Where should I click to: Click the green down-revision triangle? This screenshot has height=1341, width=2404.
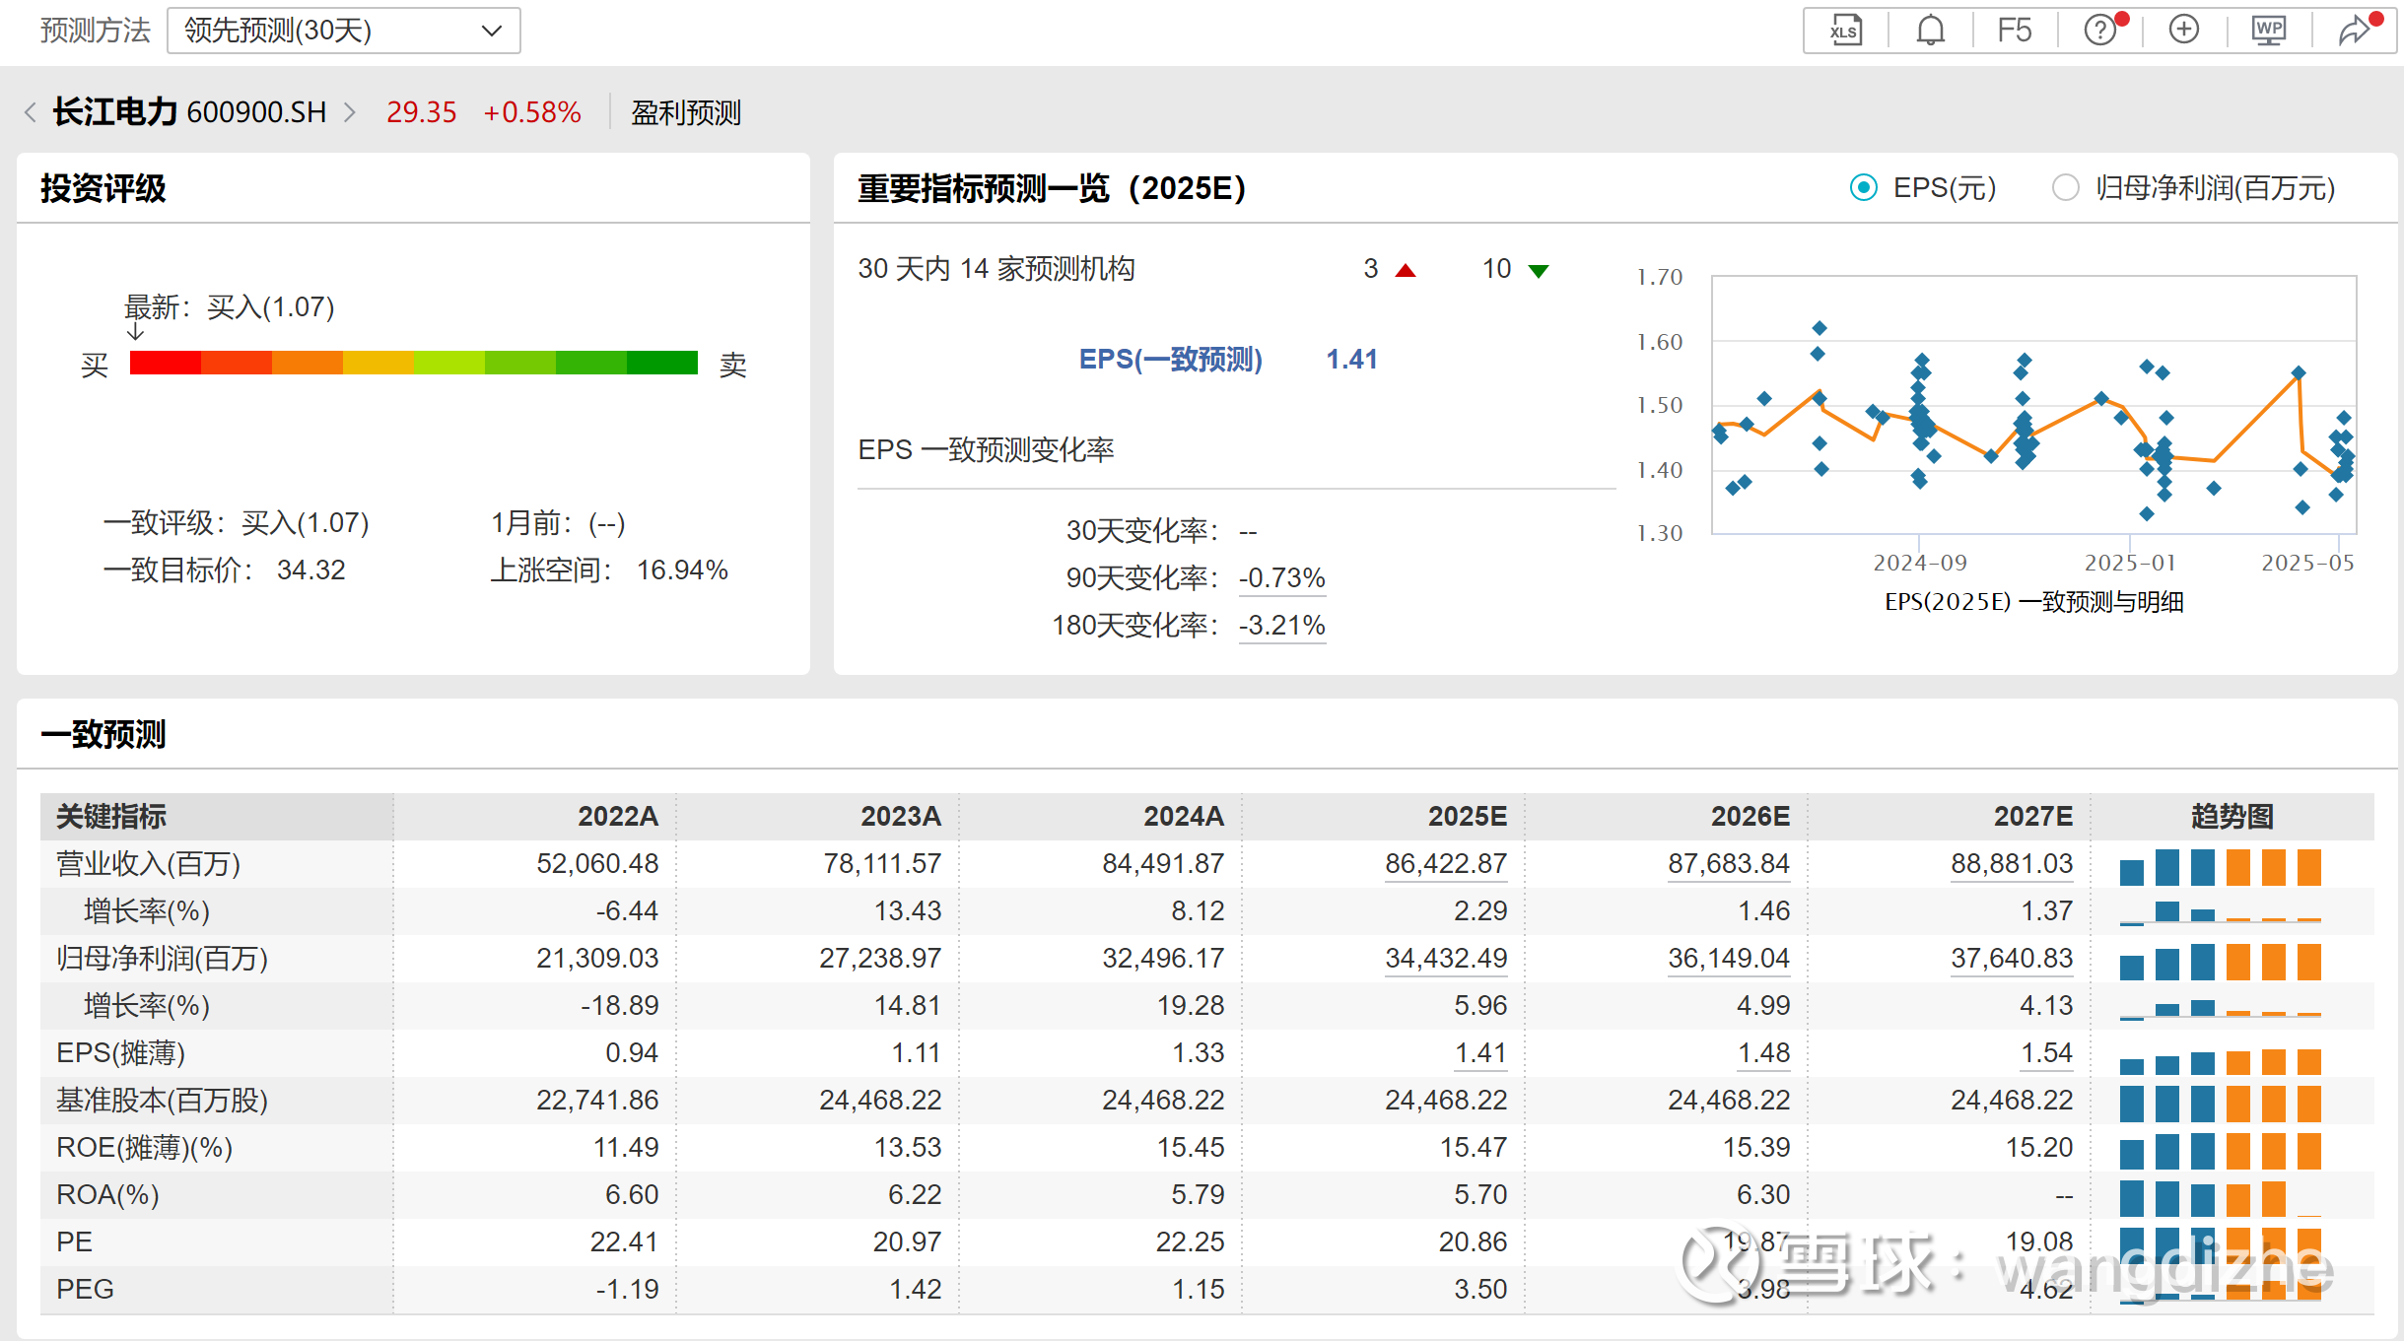[1538, 271]
